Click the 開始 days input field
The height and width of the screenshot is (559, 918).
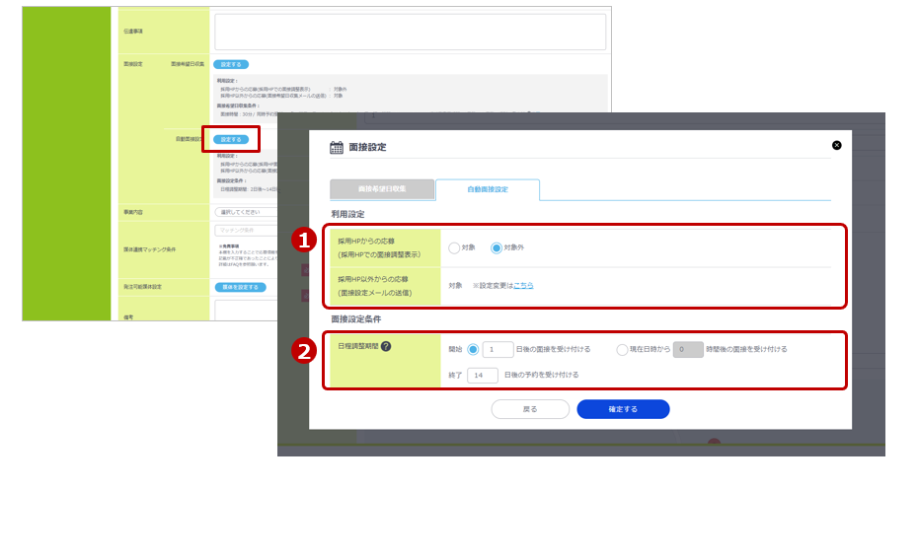pos(497,349)
